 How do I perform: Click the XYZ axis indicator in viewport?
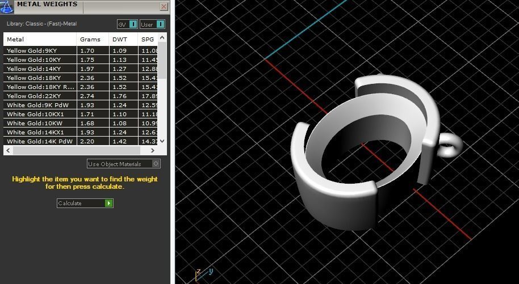[203, 274]
